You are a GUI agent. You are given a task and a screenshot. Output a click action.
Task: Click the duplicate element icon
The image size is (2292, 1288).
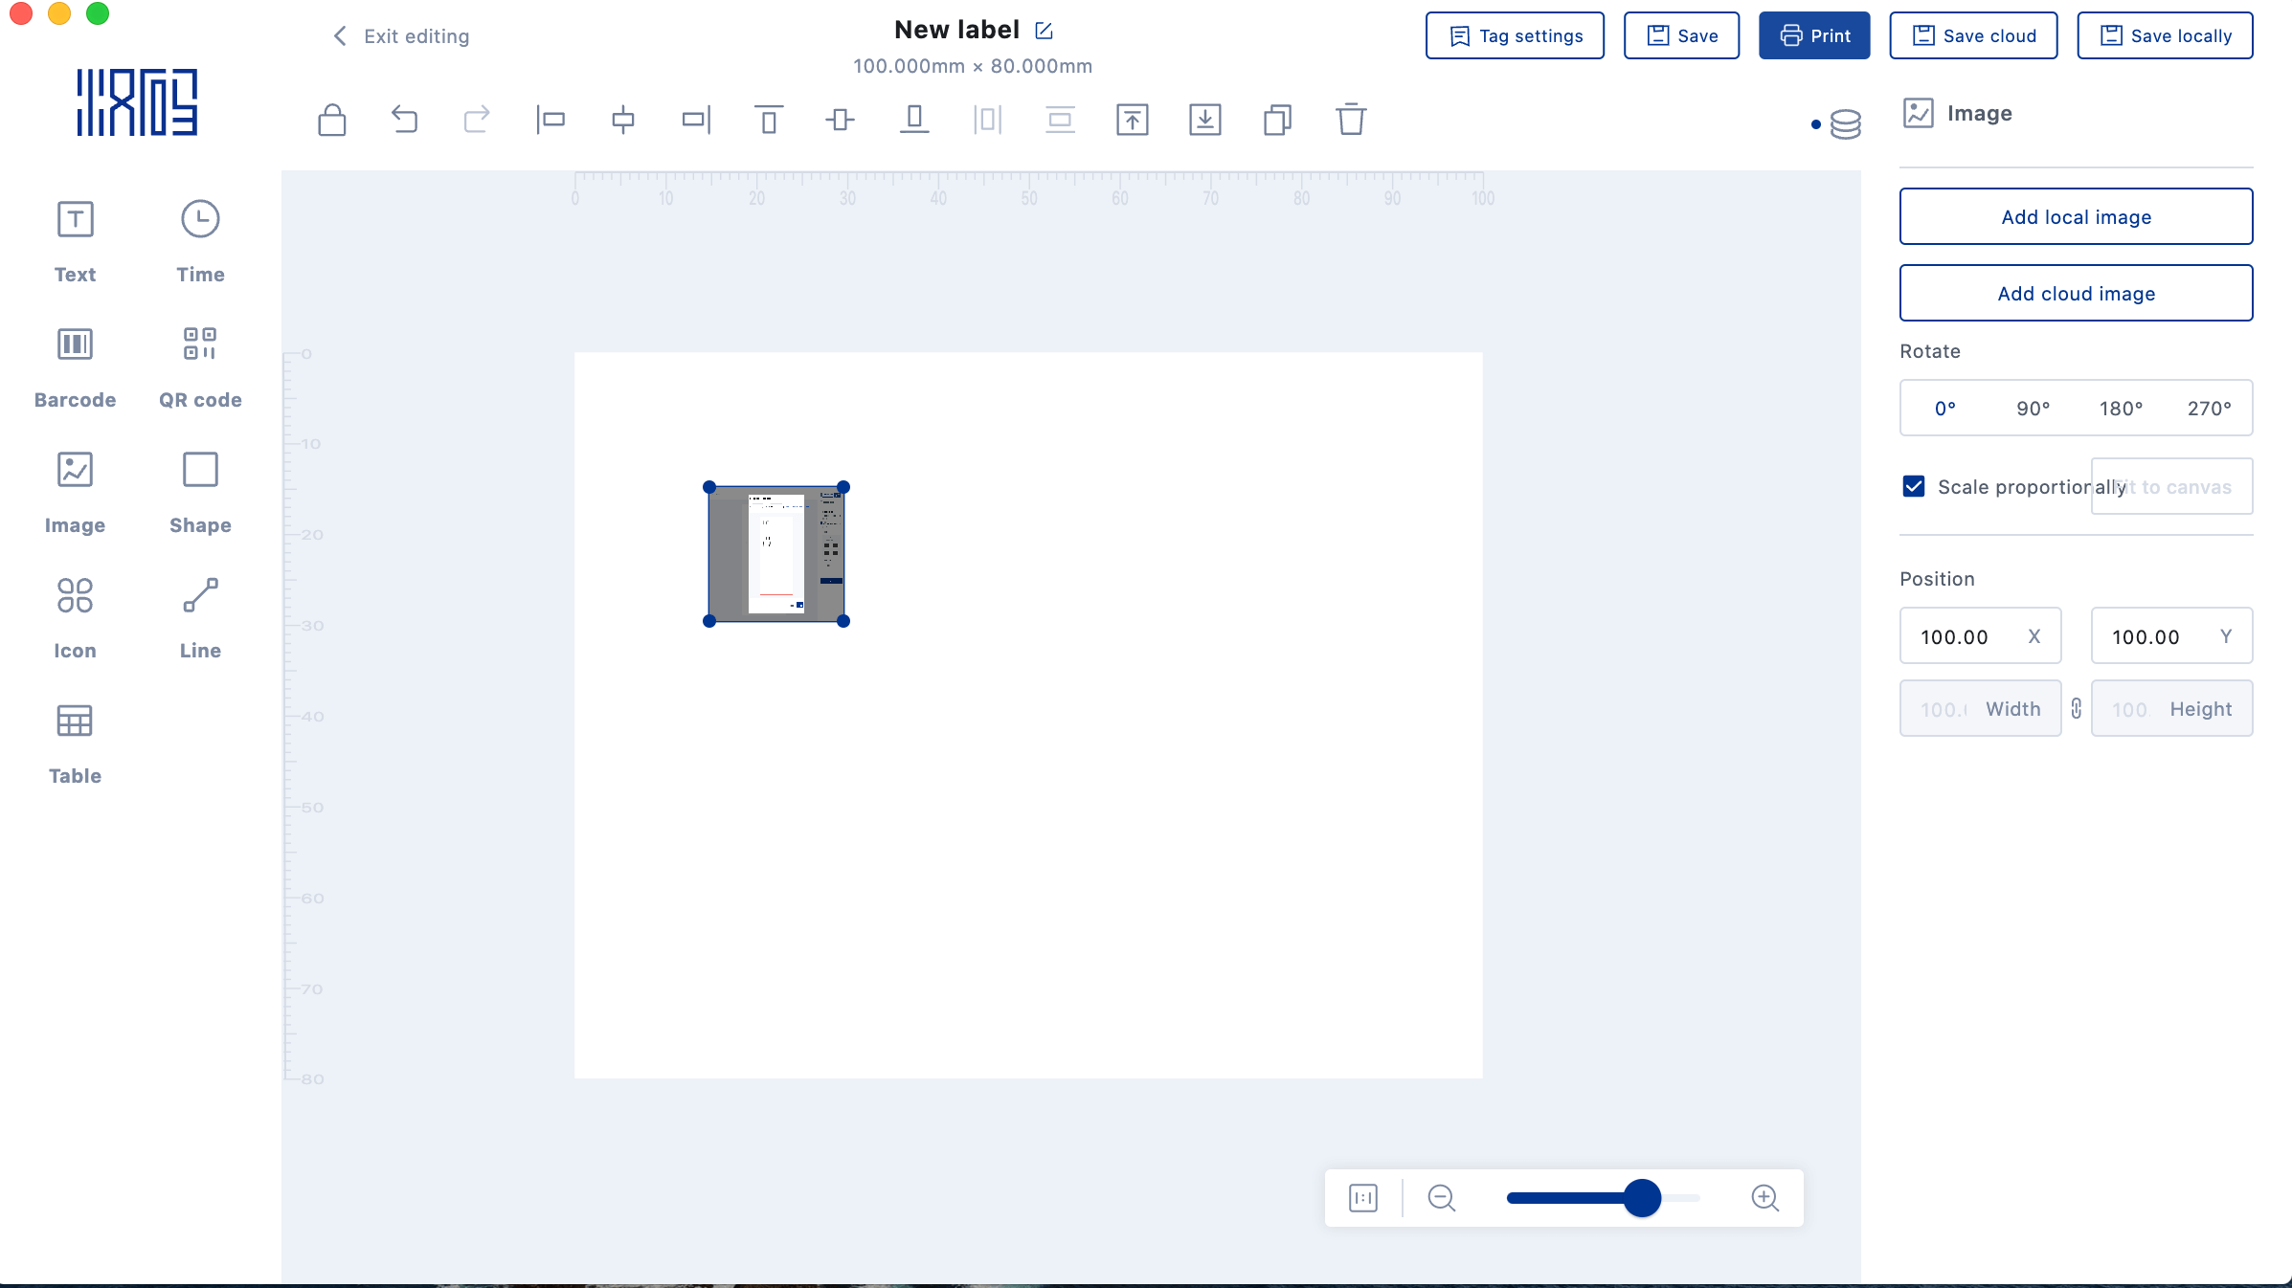pyautogui.click(x=1277, y=120)
